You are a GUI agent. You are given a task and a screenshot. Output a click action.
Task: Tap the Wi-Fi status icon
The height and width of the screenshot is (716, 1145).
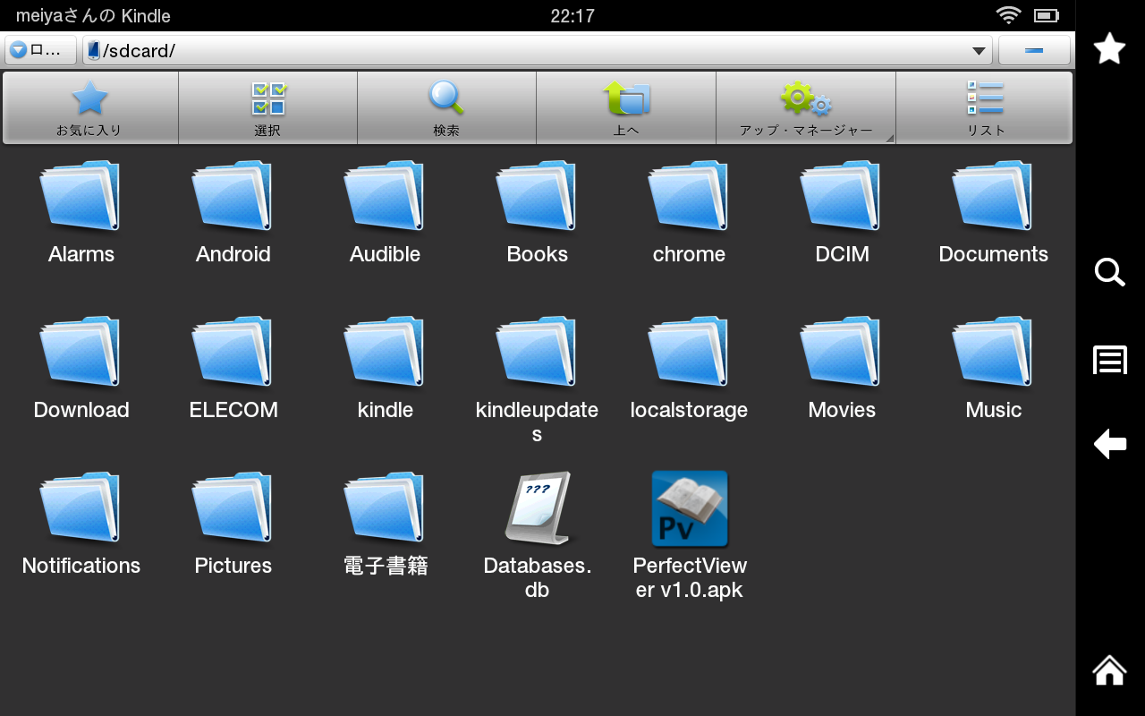[1008, 15]
